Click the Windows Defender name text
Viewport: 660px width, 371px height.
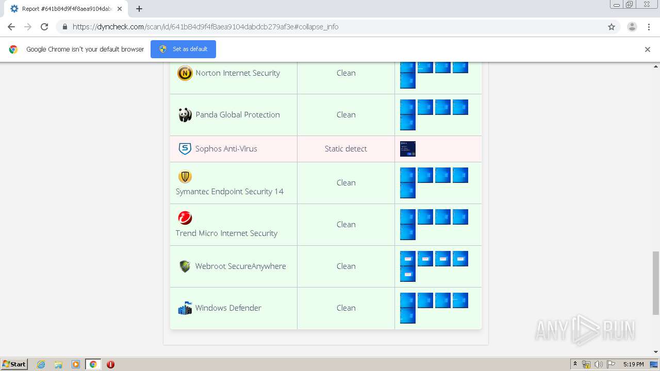coord(228,308)
